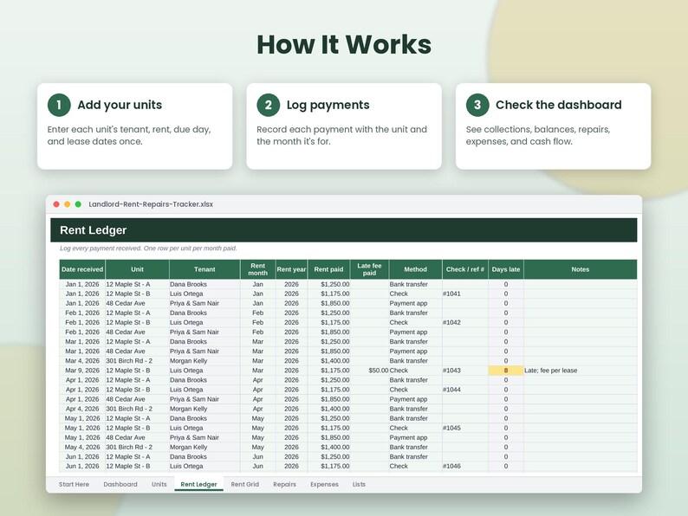Click the Days late column header

point(506,269)
